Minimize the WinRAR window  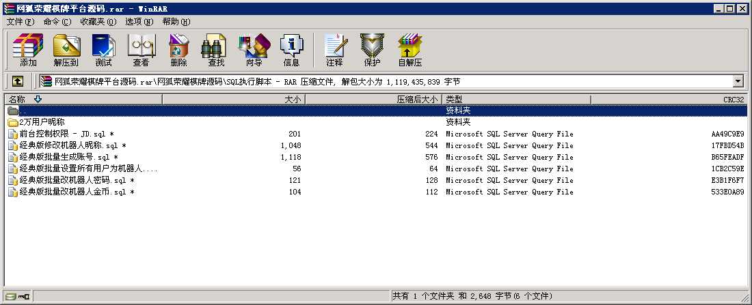718,8
